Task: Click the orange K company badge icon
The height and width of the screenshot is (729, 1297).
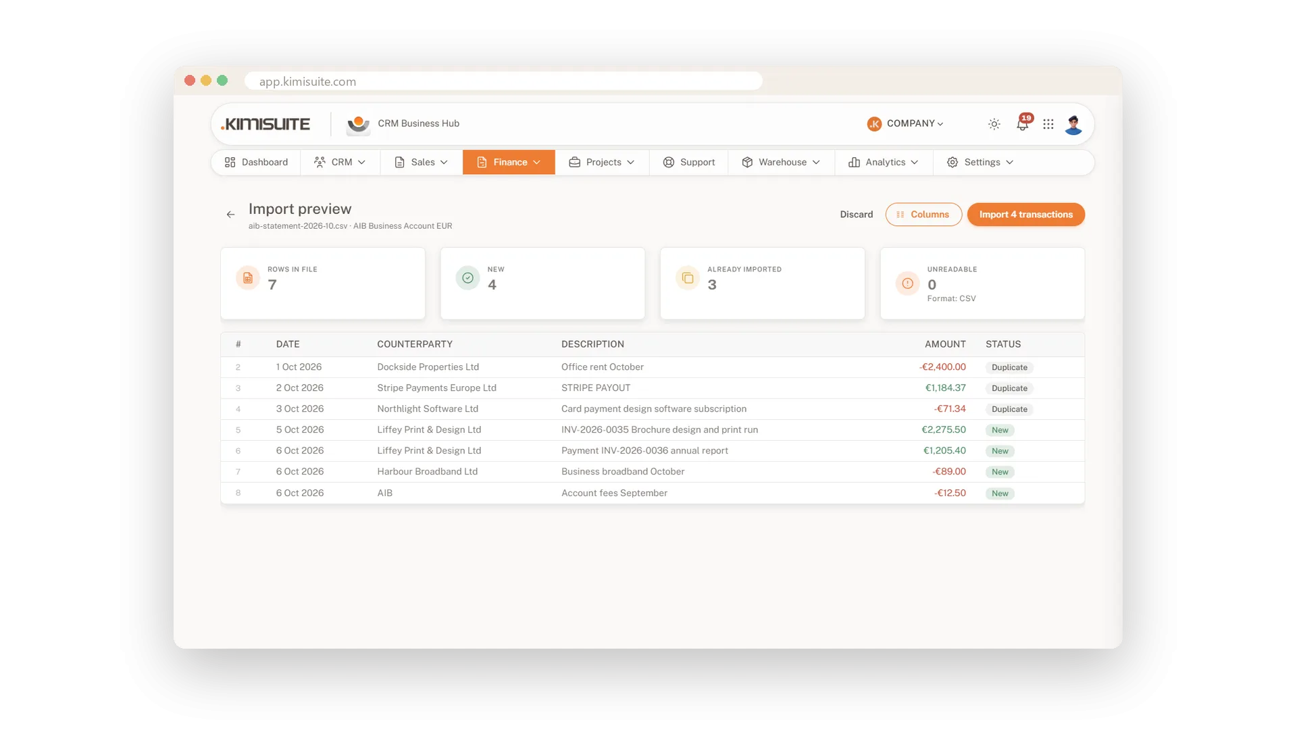Action: pyautogui.click(x=874, y=124)
